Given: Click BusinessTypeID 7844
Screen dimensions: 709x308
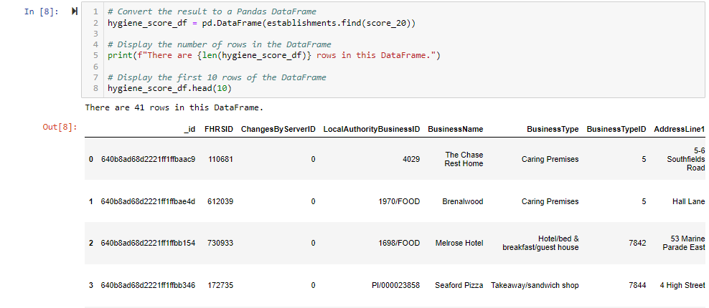Looking at the screenshot, I should [637, 285].
